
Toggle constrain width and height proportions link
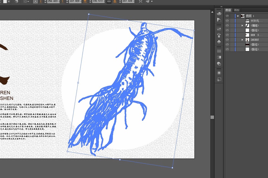[109, 1]
